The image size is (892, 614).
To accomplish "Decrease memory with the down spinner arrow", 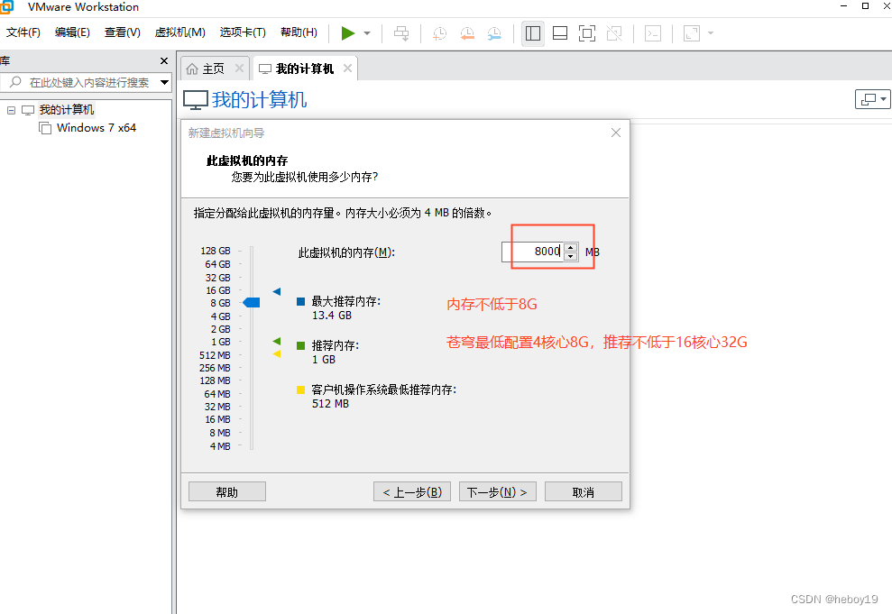I will 571,256.
